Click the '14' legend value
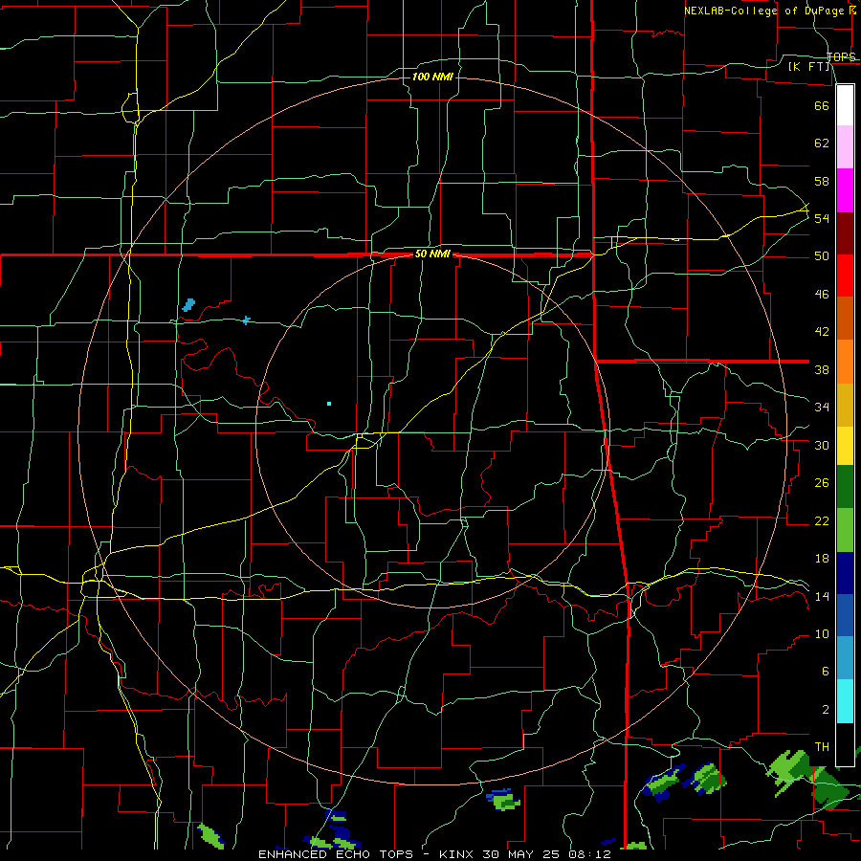861x861 pixels. tap(822, 596)
